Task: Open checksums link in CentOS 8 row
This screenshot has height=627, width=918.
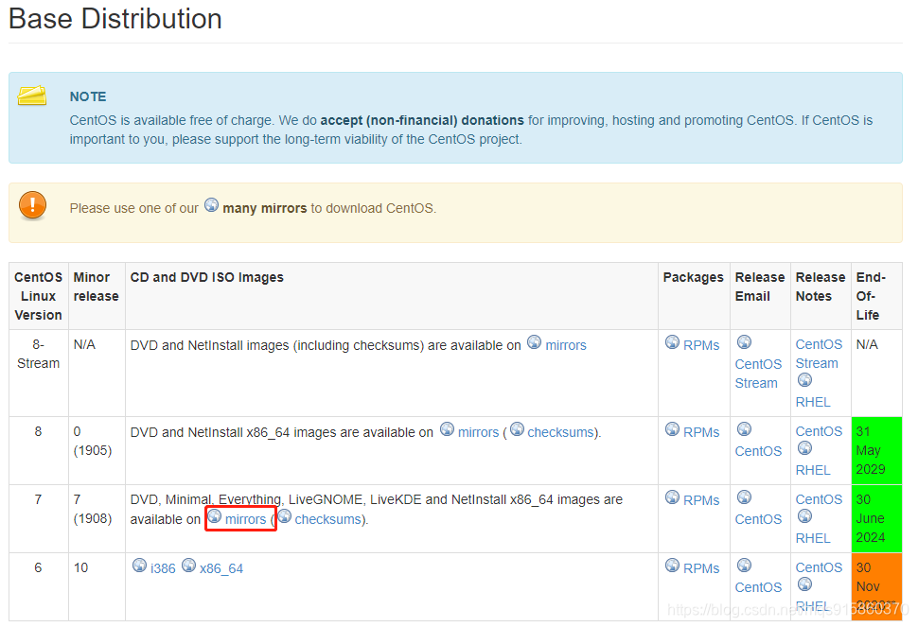Action: [561, 433]
